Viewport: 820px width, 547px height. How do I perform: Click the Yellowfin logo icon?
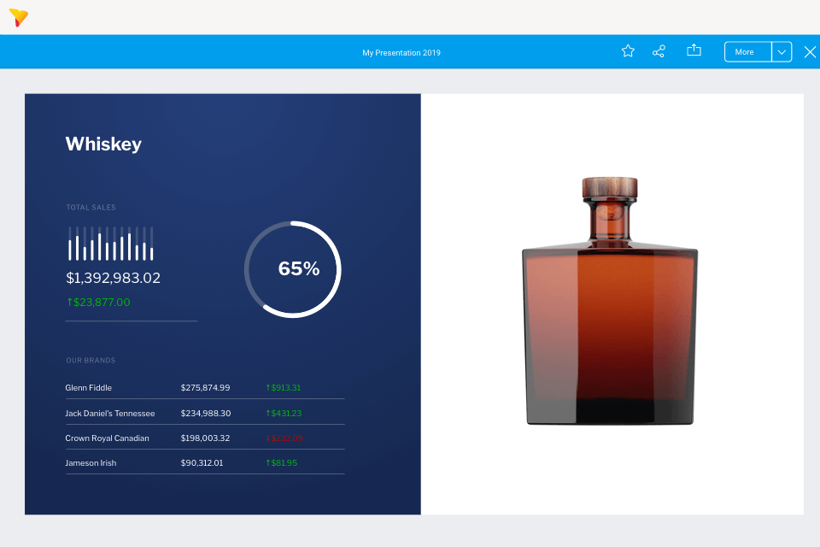pyautogui.click(x=18, y=17)
